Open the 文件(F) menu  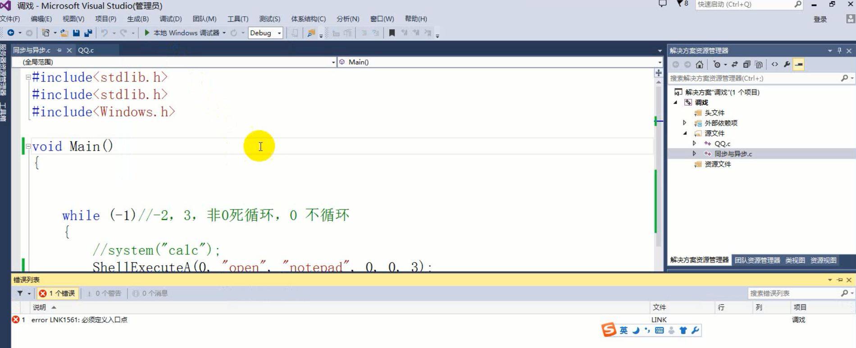10,19
